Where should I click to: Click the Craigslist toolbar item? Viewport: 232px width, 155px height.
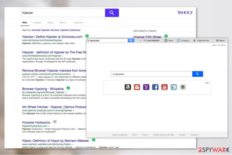click(183, 40)
